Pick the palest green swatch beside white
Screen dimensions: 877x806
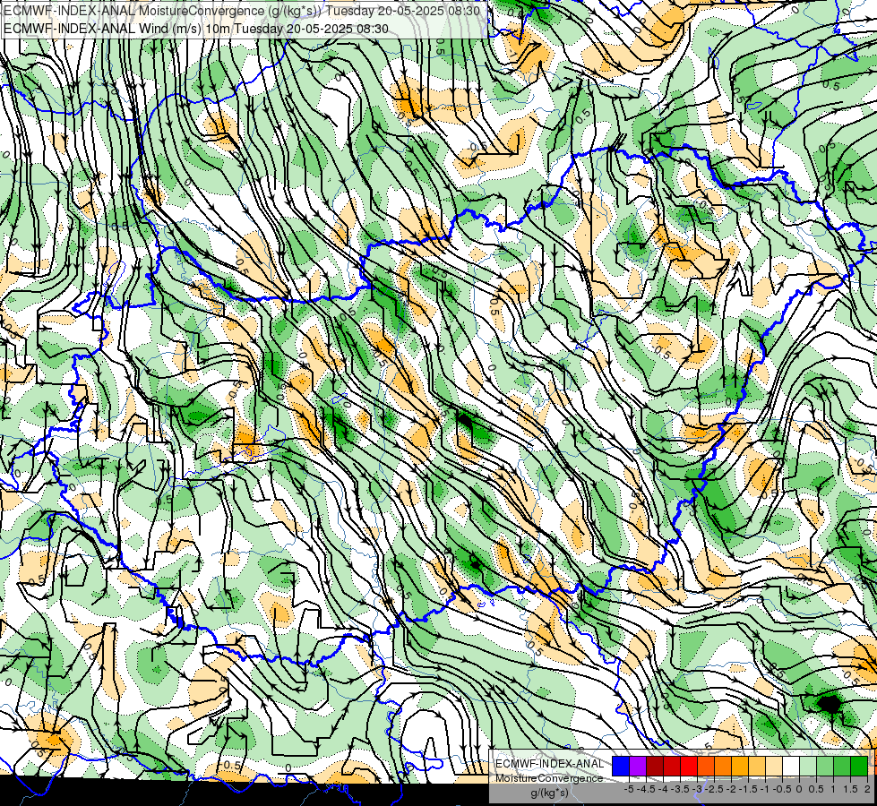[808, 766]
